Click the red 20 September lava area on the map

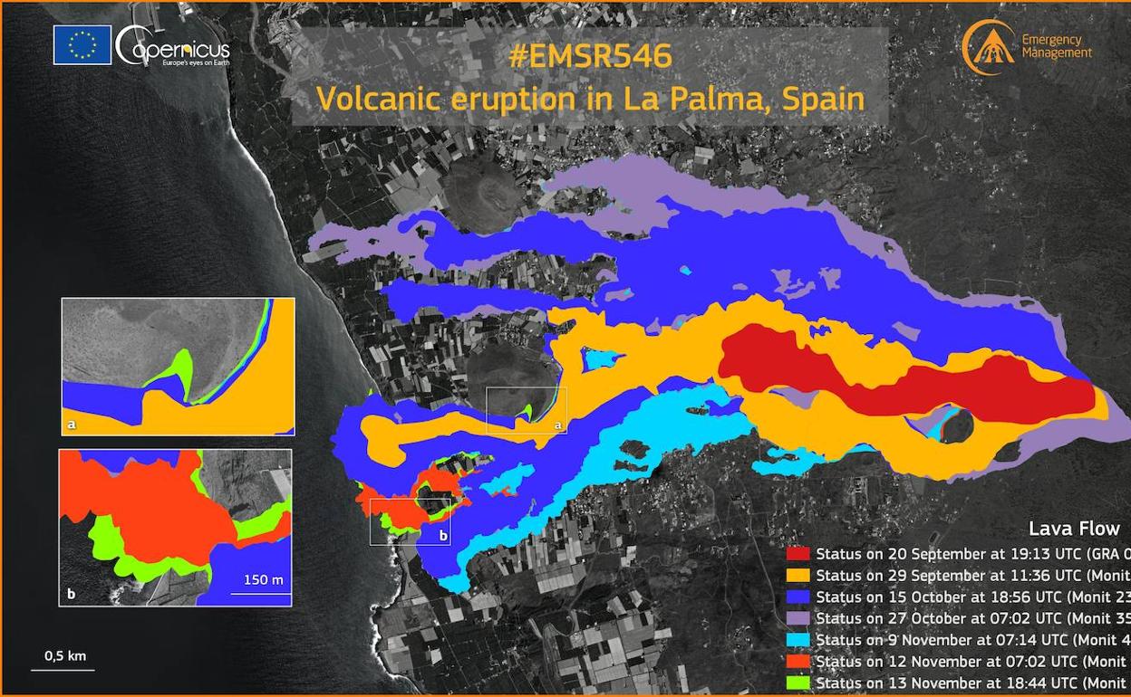906,377
